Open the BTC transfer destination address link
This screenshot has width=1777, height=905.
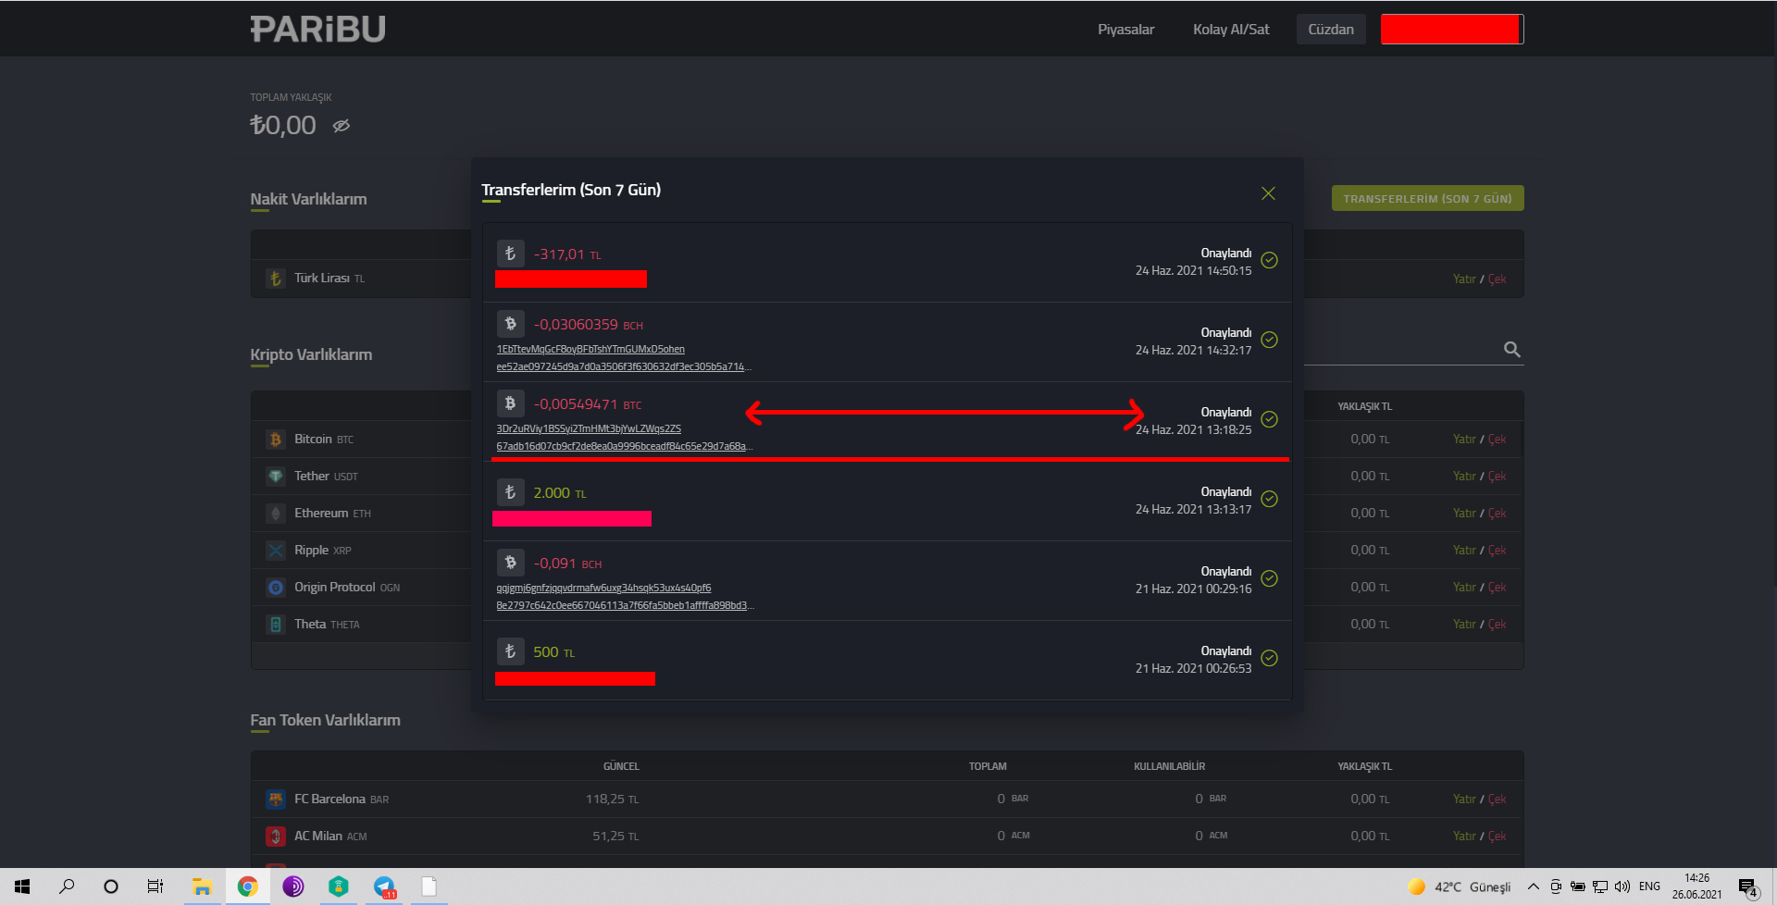coord(589,429)
